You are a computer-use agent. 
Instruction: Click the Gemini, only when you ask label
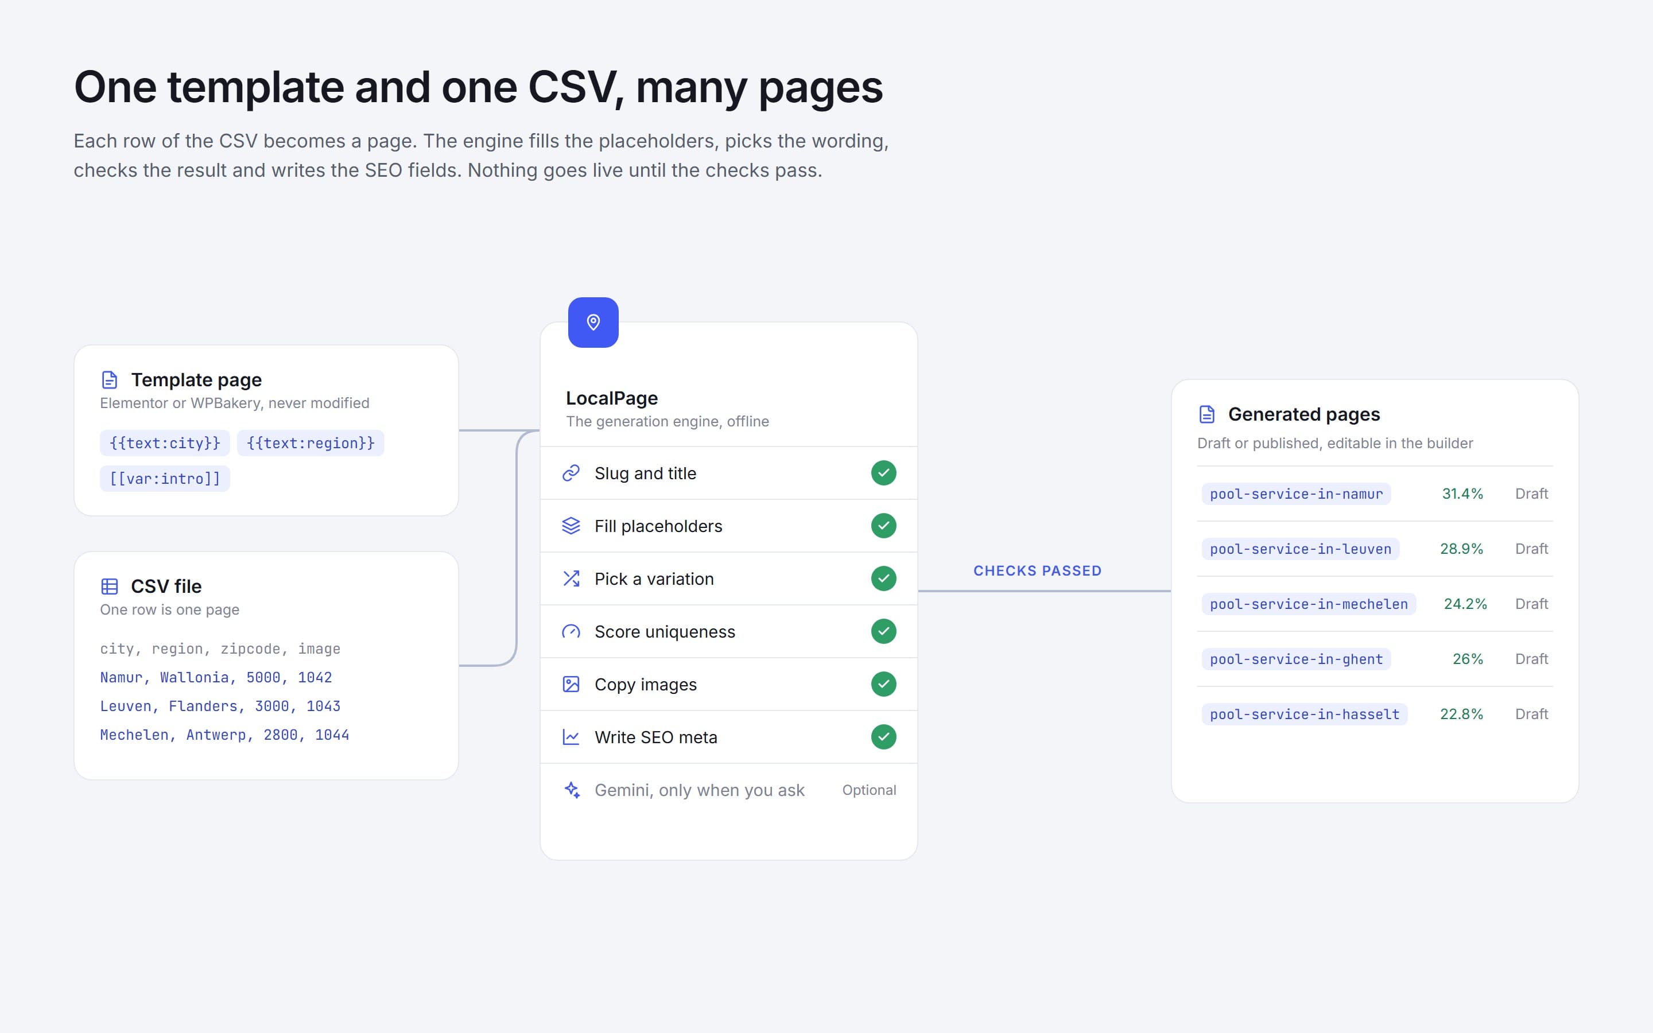pos(700,790)
